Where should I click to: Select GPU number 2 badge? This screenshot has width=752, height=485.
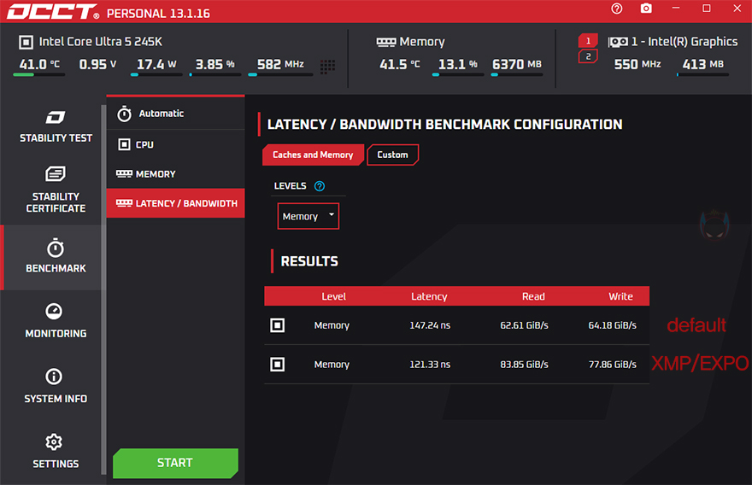coord(588,56)
